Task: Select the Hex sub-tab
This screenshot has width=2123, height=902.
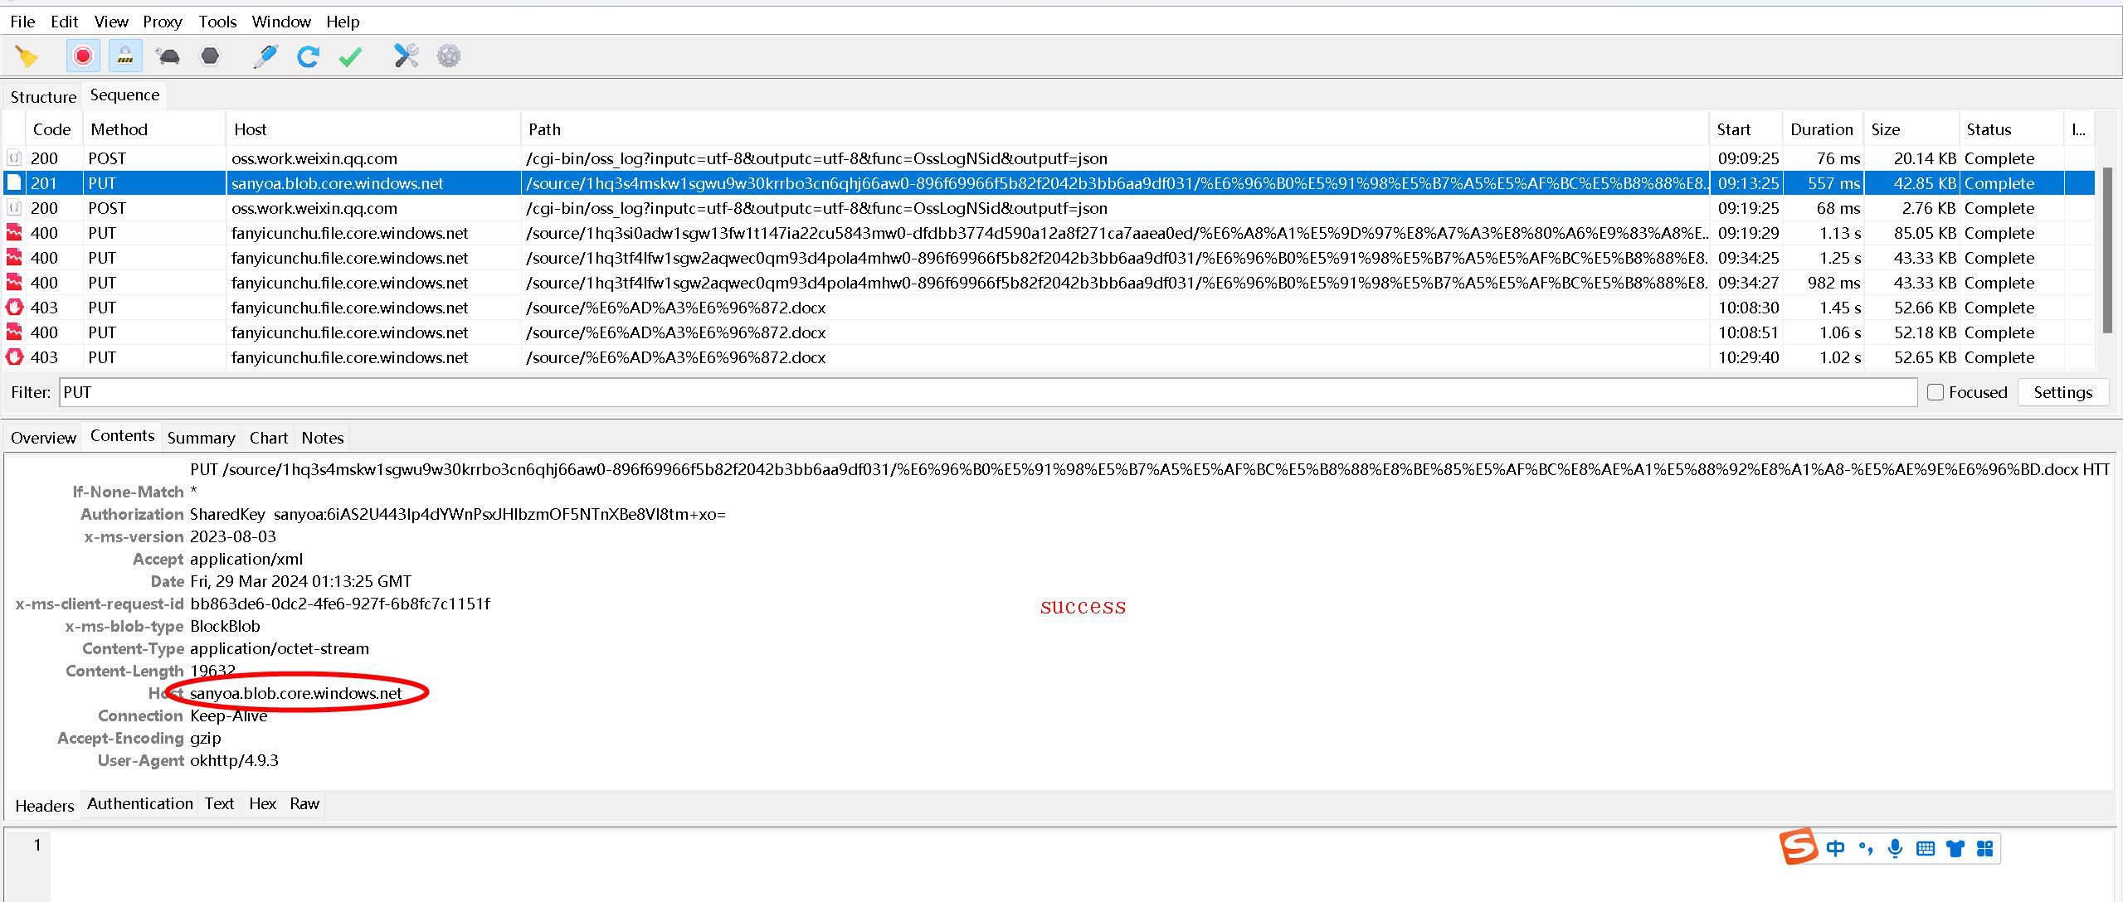Action: [262, 803]
